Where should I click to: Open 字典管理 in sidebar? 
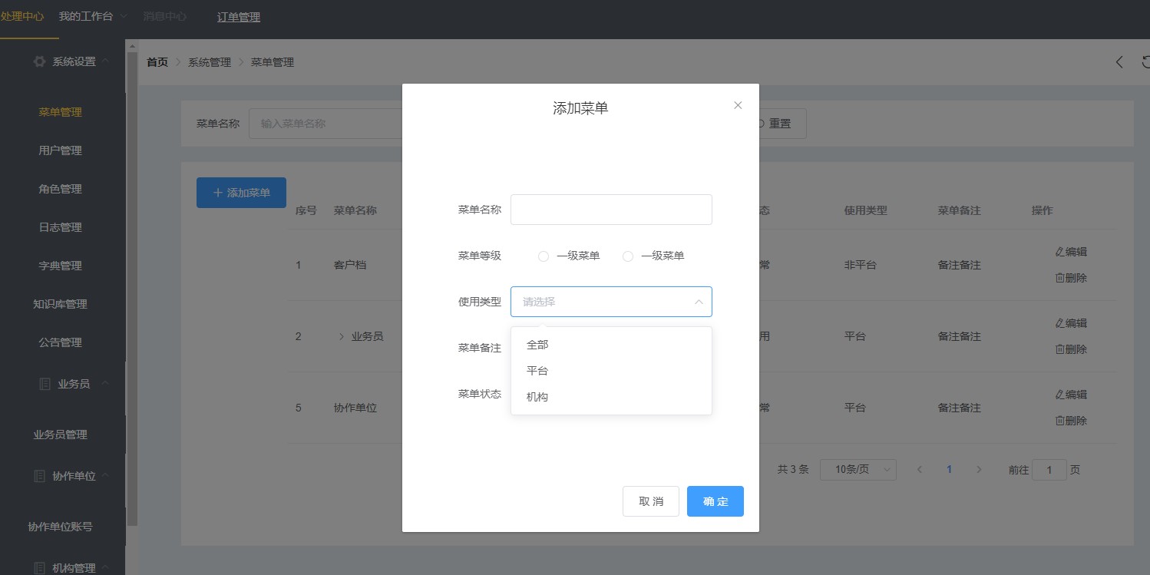click(61, 266)
